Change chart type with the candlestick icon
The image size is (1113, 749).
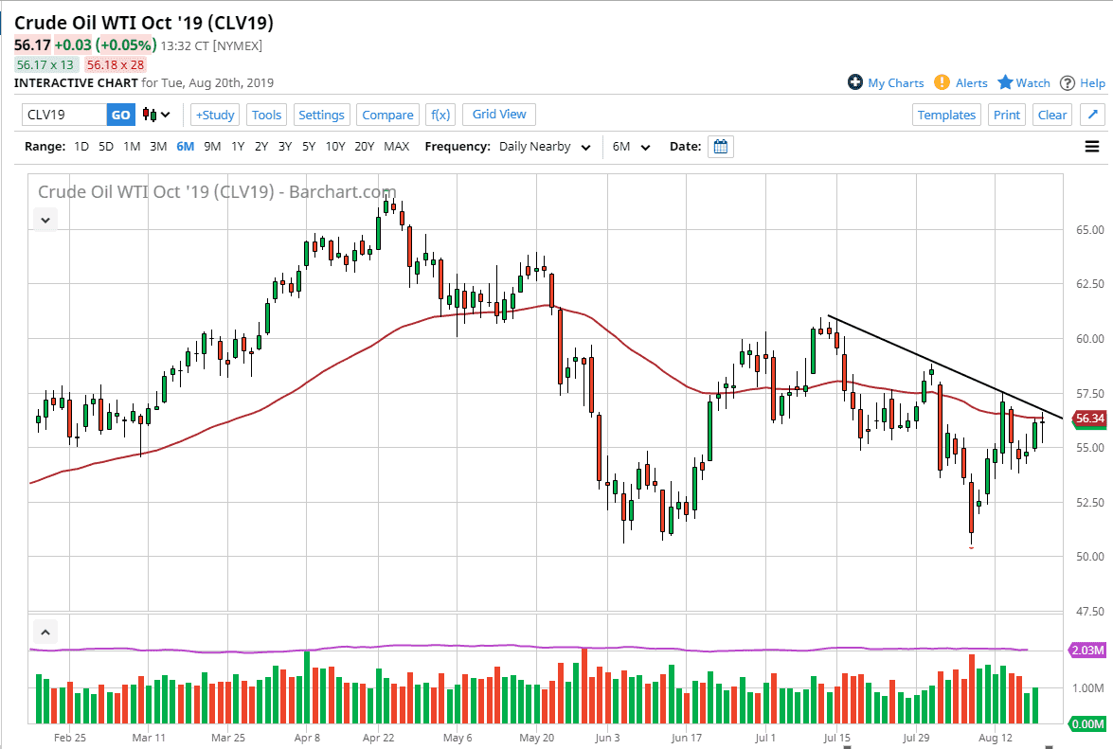point(156,115)
